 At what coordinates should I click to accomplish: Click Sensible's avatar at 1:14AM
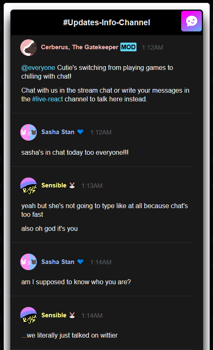tap(29, 315)
